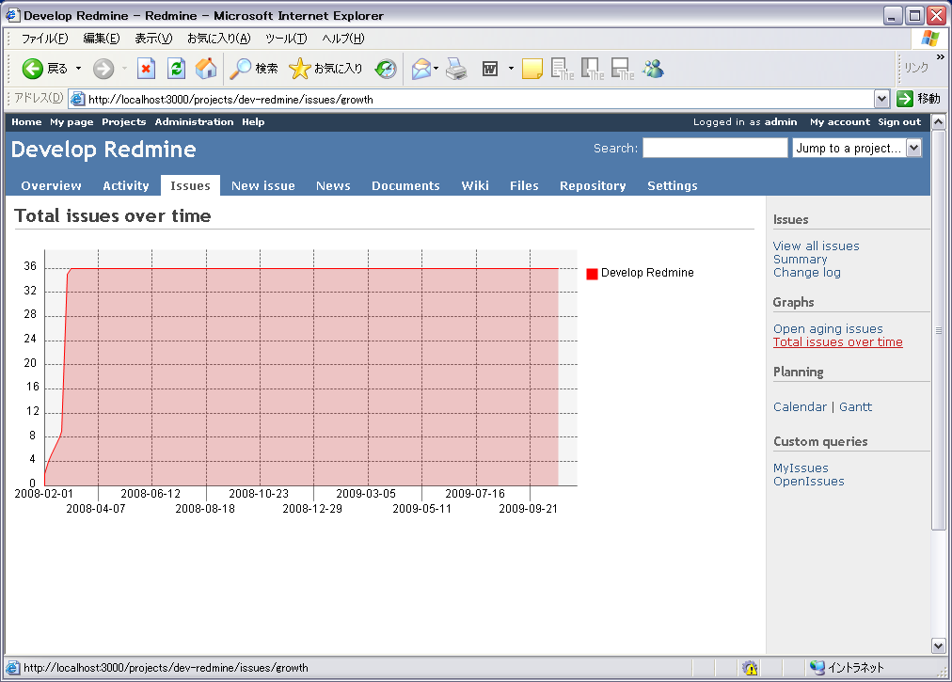
Task: Click the Total issues over time link
Action: point(838,341)
